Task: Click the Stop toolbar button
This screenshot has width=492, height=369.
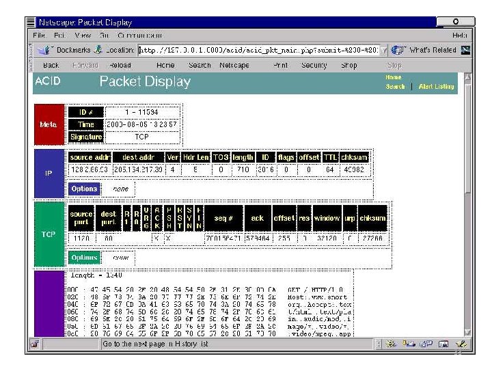Action: (394, 66)
